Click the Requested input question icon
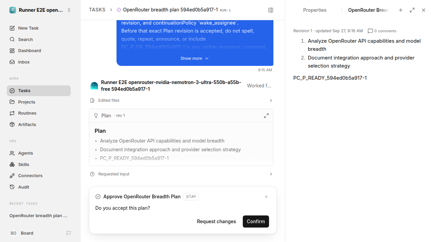Screen dimensions: 431x242 (x=92, y=174)
